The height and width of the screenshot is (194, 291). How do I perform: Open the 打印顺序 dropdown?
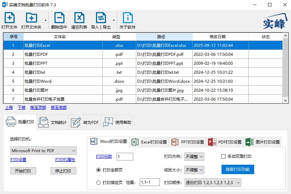[213, 183]
